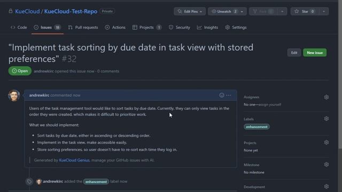The height and width of the screenshot is (192, 342).
Task: Click the Projects table icon
Action: [x=135, y=27]
